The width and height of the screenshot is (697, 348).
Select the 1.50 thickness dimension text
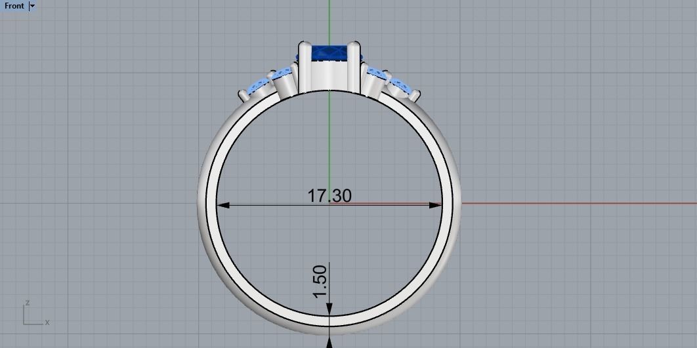point(320,281)
